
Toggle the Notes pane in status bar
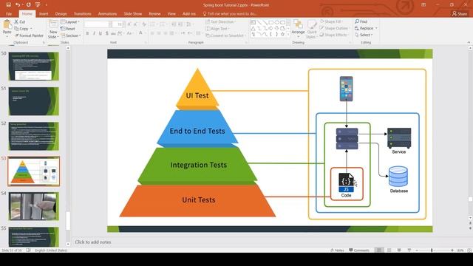[x=337, y=250]
